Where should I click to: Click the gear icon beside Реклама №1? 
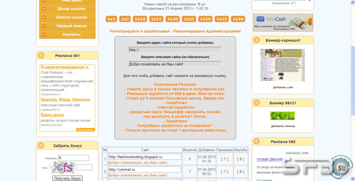41,55
